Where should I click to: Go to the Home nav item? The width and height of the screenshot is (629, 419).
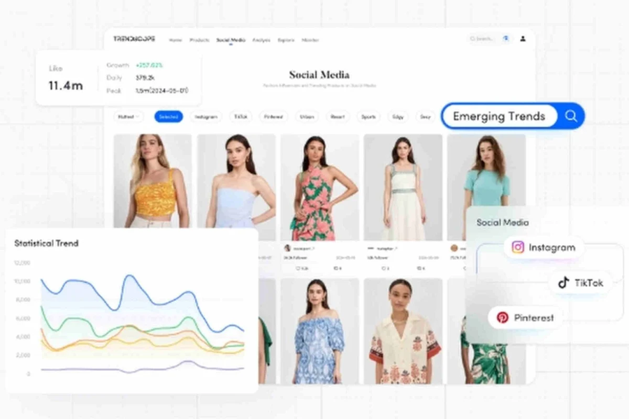pyautogui.click(x=175, y=40)
